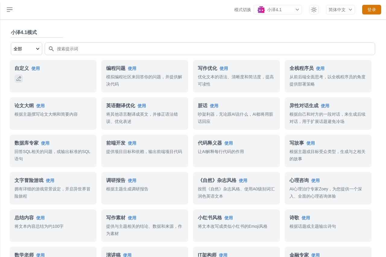Click the robot avatar icon beside 小泽4.1
This screenshot has height=257, width=386.
(x=261, y=10)
